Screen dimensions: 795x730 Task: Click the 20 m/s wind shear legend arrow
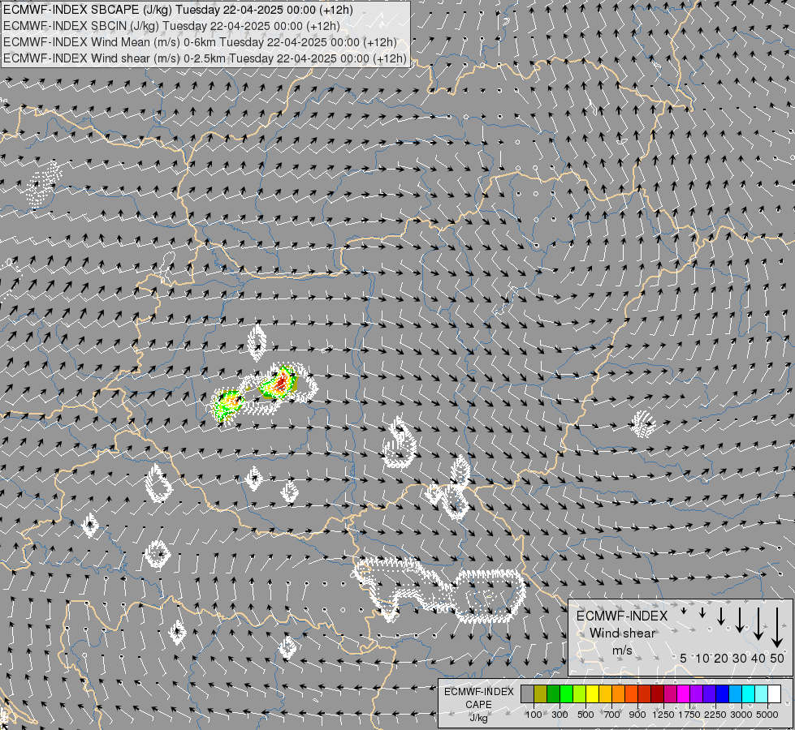[721, 616]
